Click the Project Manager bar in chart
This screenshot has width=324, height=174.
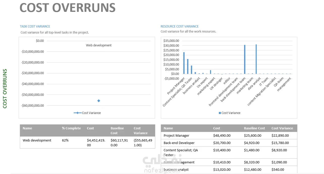coord(184,63)
